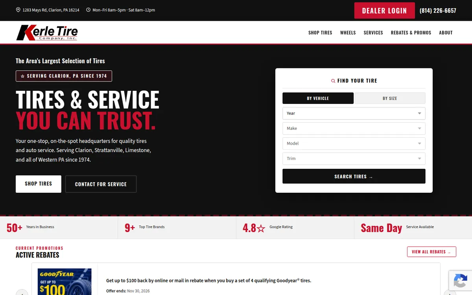
Task: Open the About menu item
Action: tap(446, 33)
